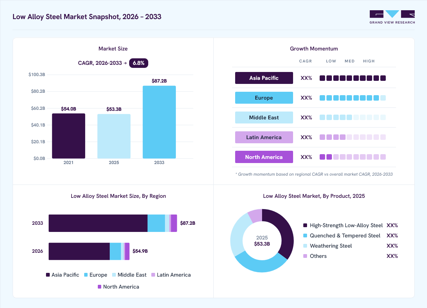Click Europe segment in 2026 bar
The height and width of the screenshot is (308, 427).
tap(115, 251)
